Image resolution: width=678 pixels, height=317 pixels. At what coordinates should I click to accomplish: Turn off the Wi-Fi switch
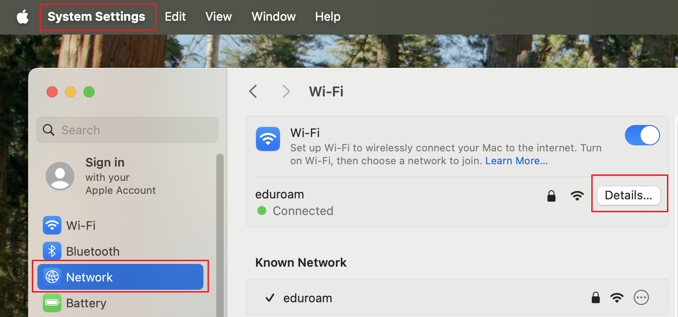coord(642,136)
